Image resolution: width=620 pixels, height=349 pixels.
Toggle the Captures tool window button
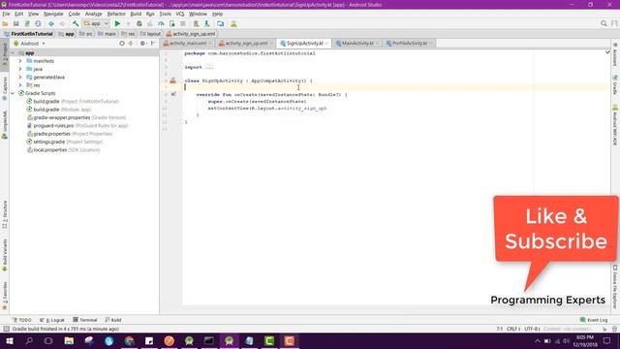pos(5,88)
